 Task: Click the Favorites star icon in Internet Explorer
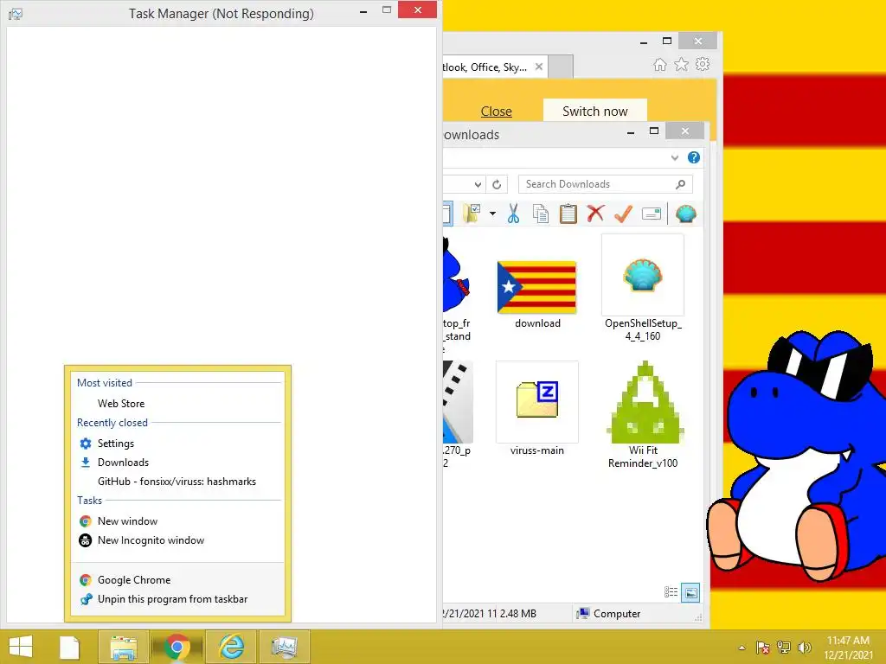pyautogui.click(x=682, y=64)
